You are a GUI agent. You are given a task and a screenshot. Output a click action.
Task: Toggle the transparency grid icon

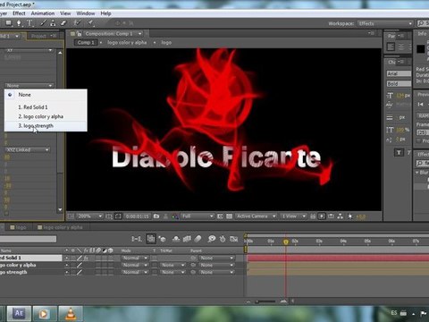pyautogui.click(x=229, y=216)
